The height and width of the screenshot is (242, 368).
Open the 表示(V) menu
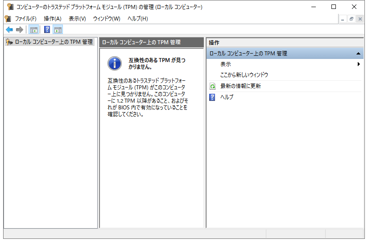click(77, 19)
